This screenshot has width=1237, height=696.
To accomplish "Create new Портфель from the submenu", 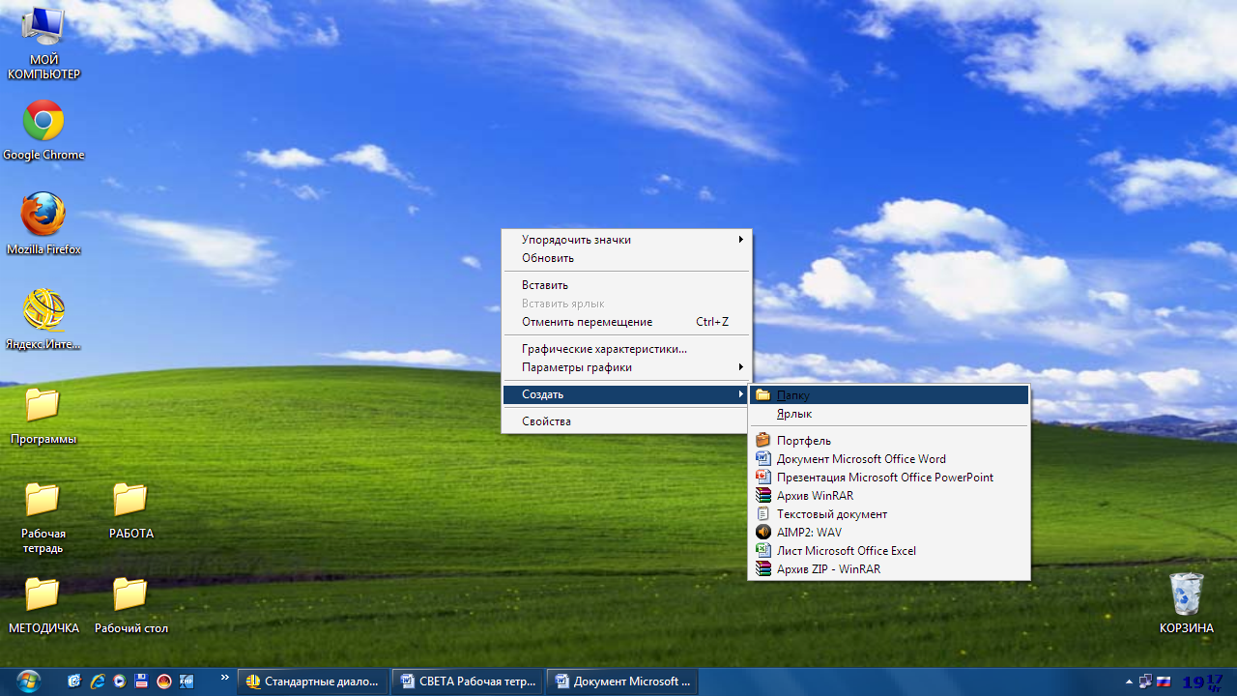I will click(889, 441).
